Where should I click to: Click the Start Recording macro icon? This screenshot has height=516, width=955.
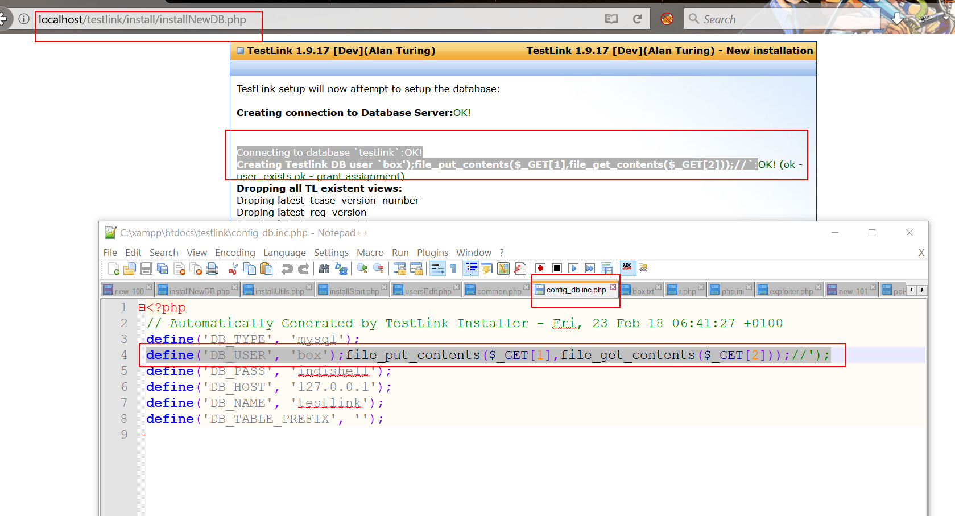pyautogui.click(x=540, y=268)
